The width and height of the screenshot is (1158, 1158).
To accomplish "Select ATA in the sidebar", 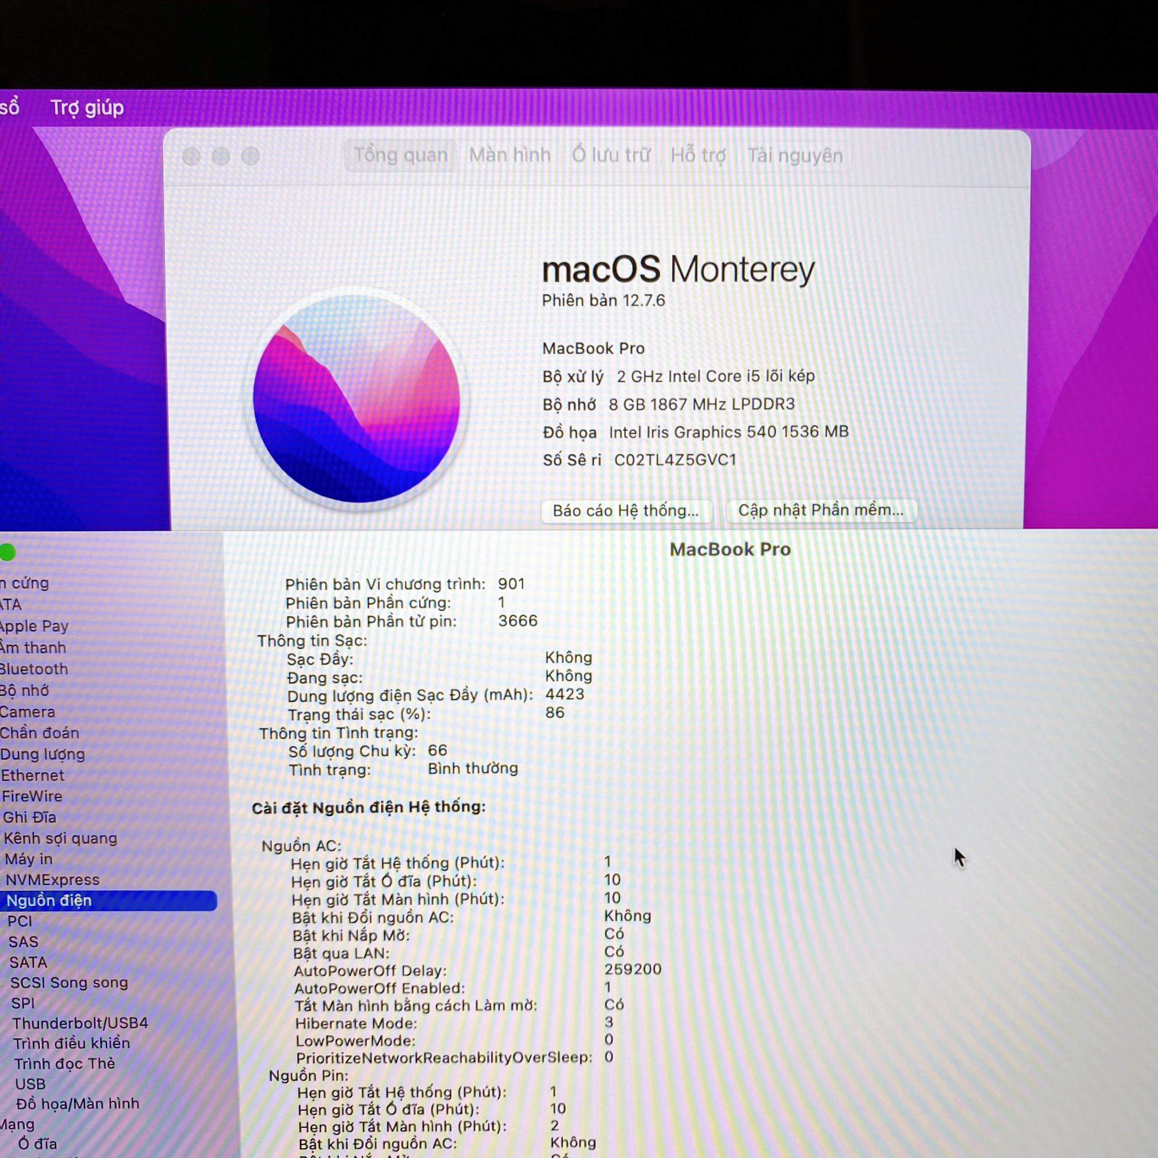I will pyautogui.click(x=11, y=604).
